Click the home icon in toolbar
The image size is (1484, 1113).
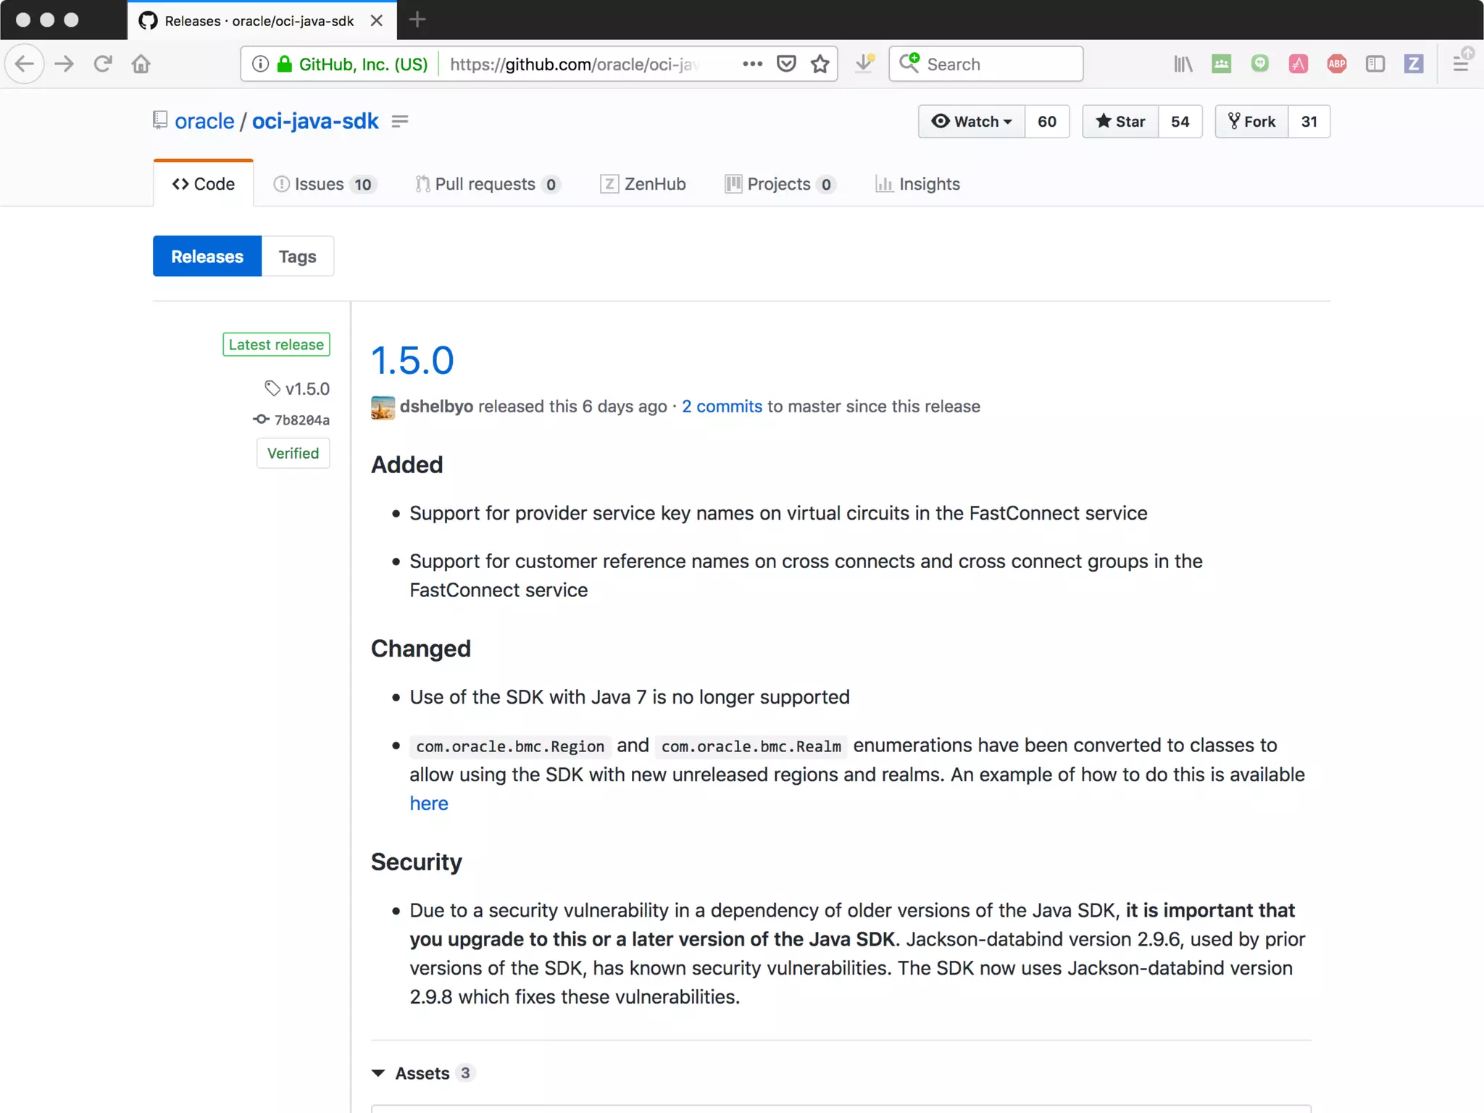141,64
